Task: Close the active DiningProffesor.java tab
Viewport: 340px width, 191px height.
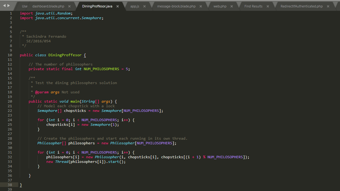Action: 118,5
